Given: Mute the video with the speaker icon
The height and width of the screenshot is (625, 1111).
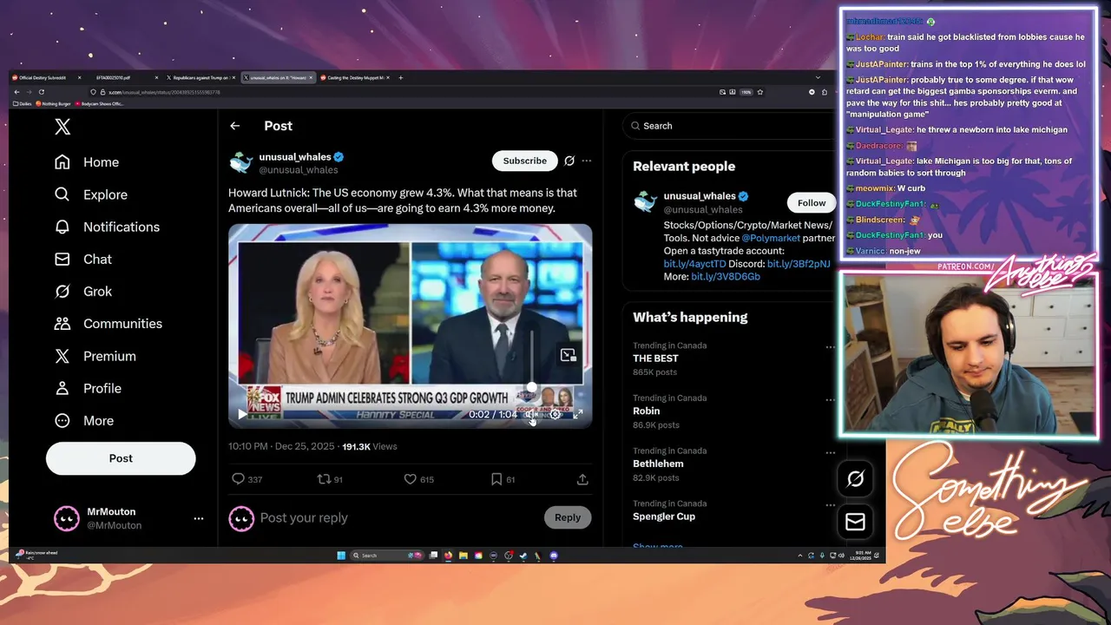Looking at the screenshot, I should [532, 414].
